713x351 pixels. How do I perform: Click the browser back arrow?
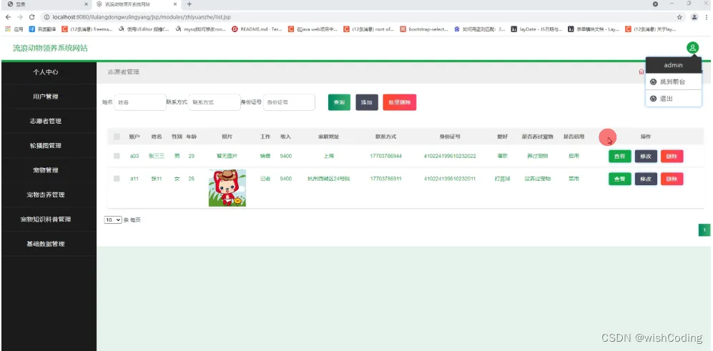pyautogui.click(x=8, y=17)
